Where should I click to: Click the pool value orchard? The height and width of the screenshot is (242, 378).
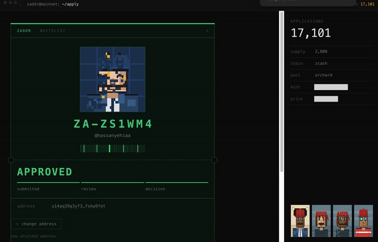coord(324,75)
